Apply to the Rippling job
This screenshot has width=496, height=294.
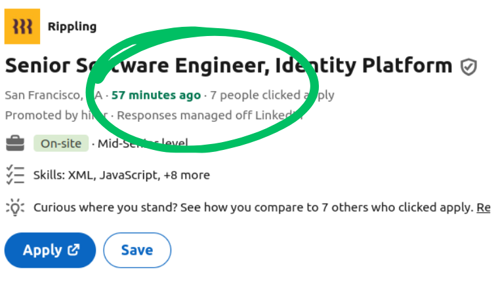tap(50, 250)
